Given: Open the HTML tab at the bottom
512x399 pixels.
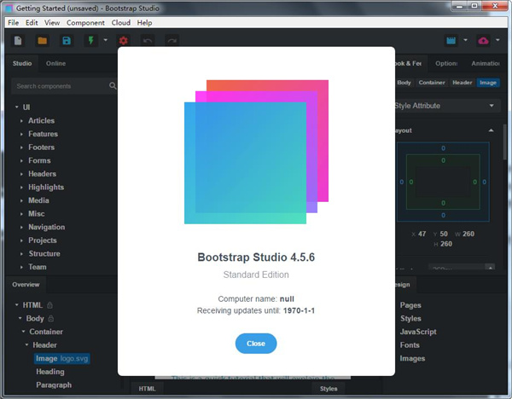Looking at the screenshot, I should pos(147,389).
